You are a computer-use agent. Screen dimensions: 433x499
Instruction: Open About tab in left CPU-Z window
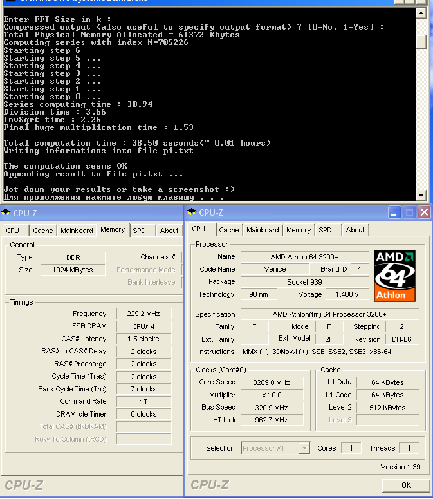pos(169,231)
